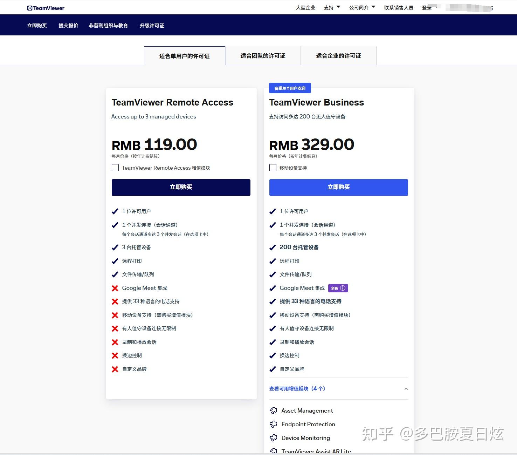Enable the TeamViewer Remote Access 增值模块 checkbox

[115, 168]
